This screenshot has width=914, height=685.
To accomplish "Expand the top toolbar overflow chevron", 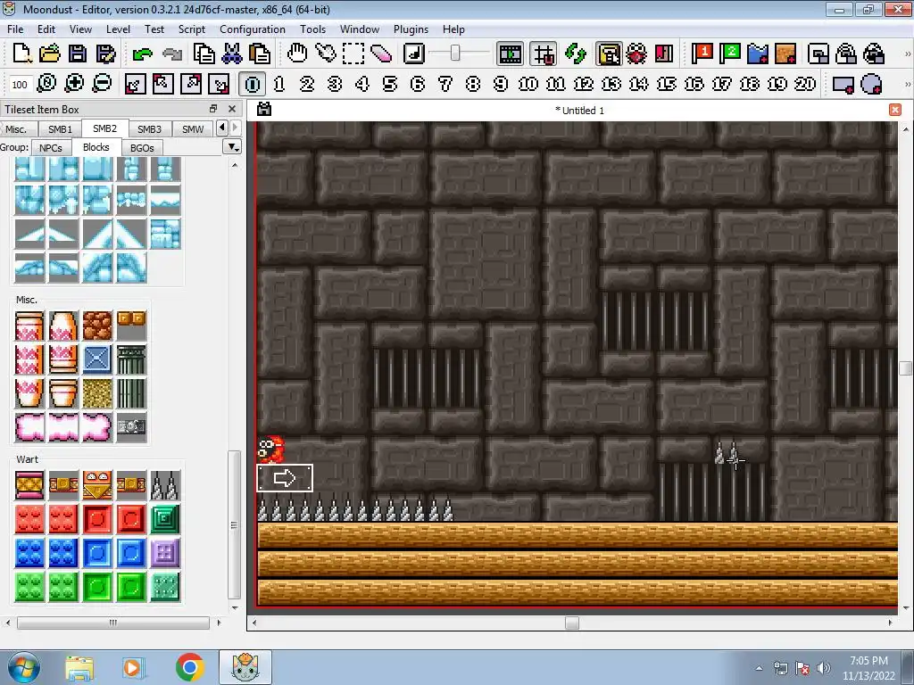I will (x=907, y=54).
